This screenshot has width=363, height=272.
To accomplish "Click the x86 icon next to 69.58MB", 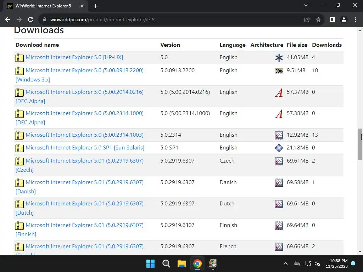I will pyautogui.click(x=279, y=183).
